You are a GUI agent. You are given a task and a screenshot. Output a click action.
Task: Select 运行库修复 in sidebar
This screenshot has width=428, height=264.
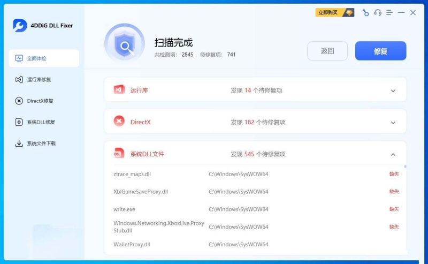tap(44, 80)
